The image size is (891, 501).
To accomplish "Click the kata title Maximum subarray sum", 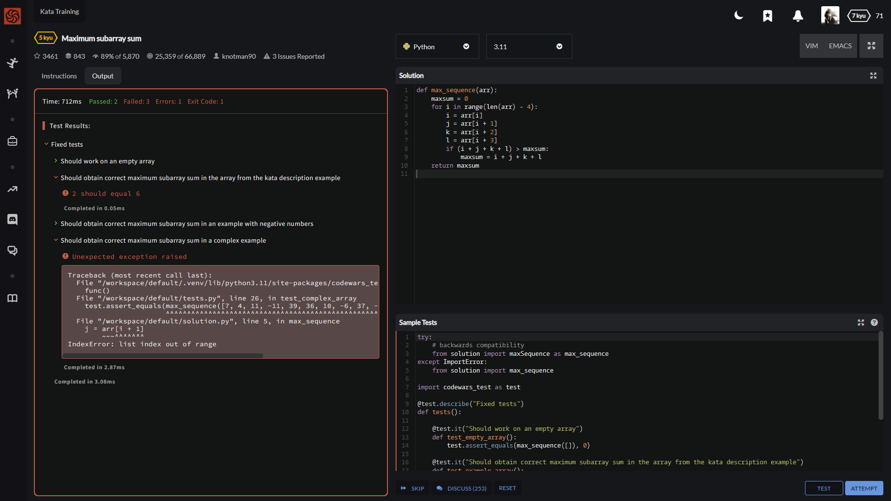I will (101, 38).
